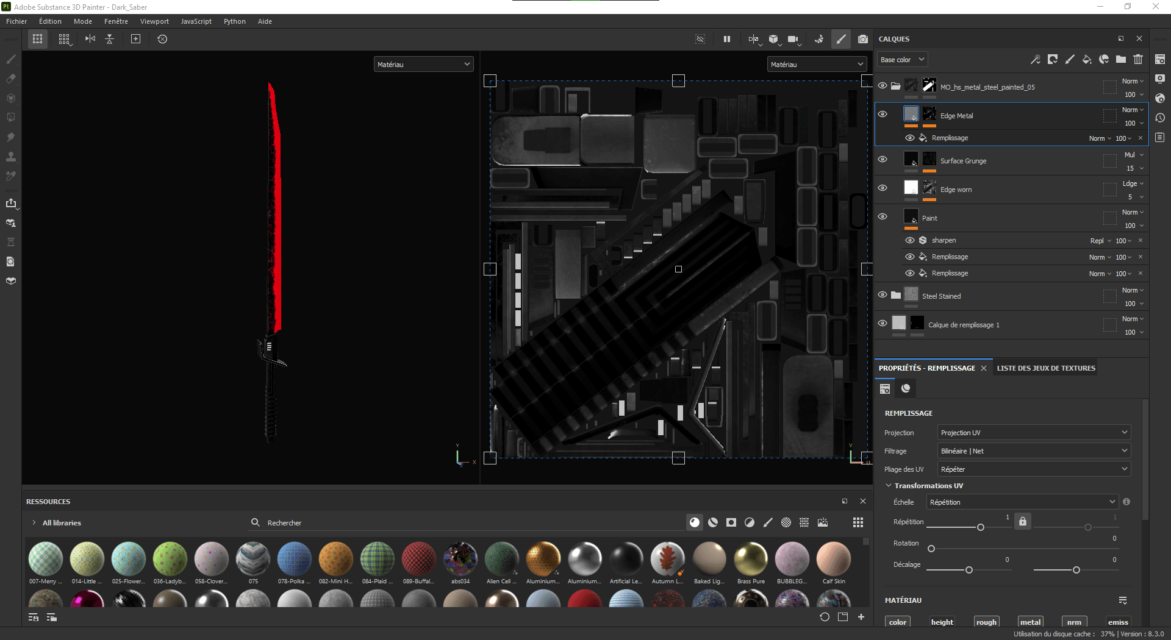Image resolution: width=1171 pixels, height=640 pixels.
Task: Adjust the Rotation slider handle
Action: click(931, 549)
